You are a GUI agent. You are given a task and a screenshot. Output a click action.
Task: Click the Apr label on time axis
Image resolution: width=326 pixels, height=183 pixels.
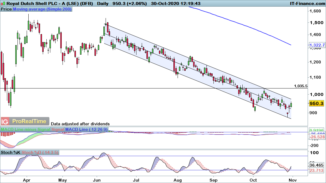pos(27,180)
